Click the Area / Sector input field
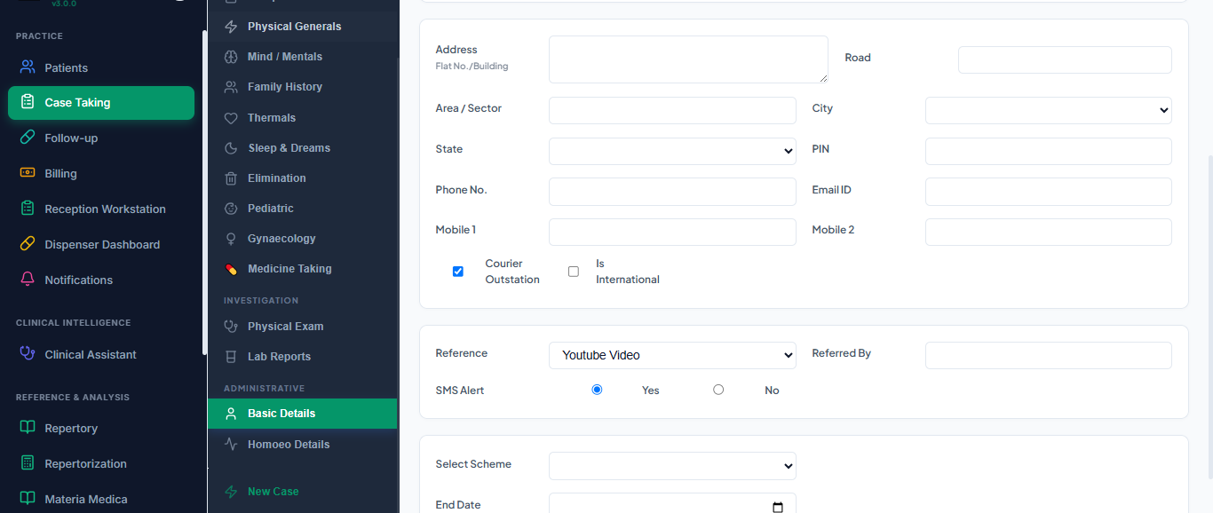1213x513 pixels. (672, 110)
